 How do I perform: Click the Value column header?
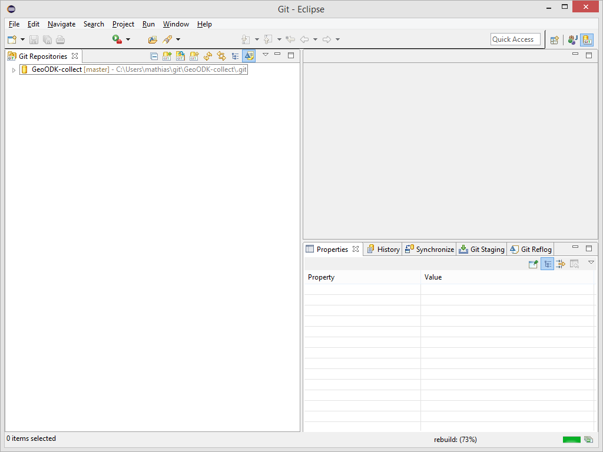pyautogui.click(x=507, y=277)
